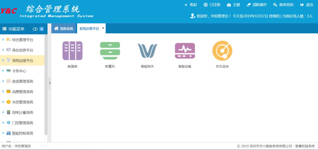Click the 水控管理系统 orange coin icon
The image size is (318, 150).
(x=9, y=102)
